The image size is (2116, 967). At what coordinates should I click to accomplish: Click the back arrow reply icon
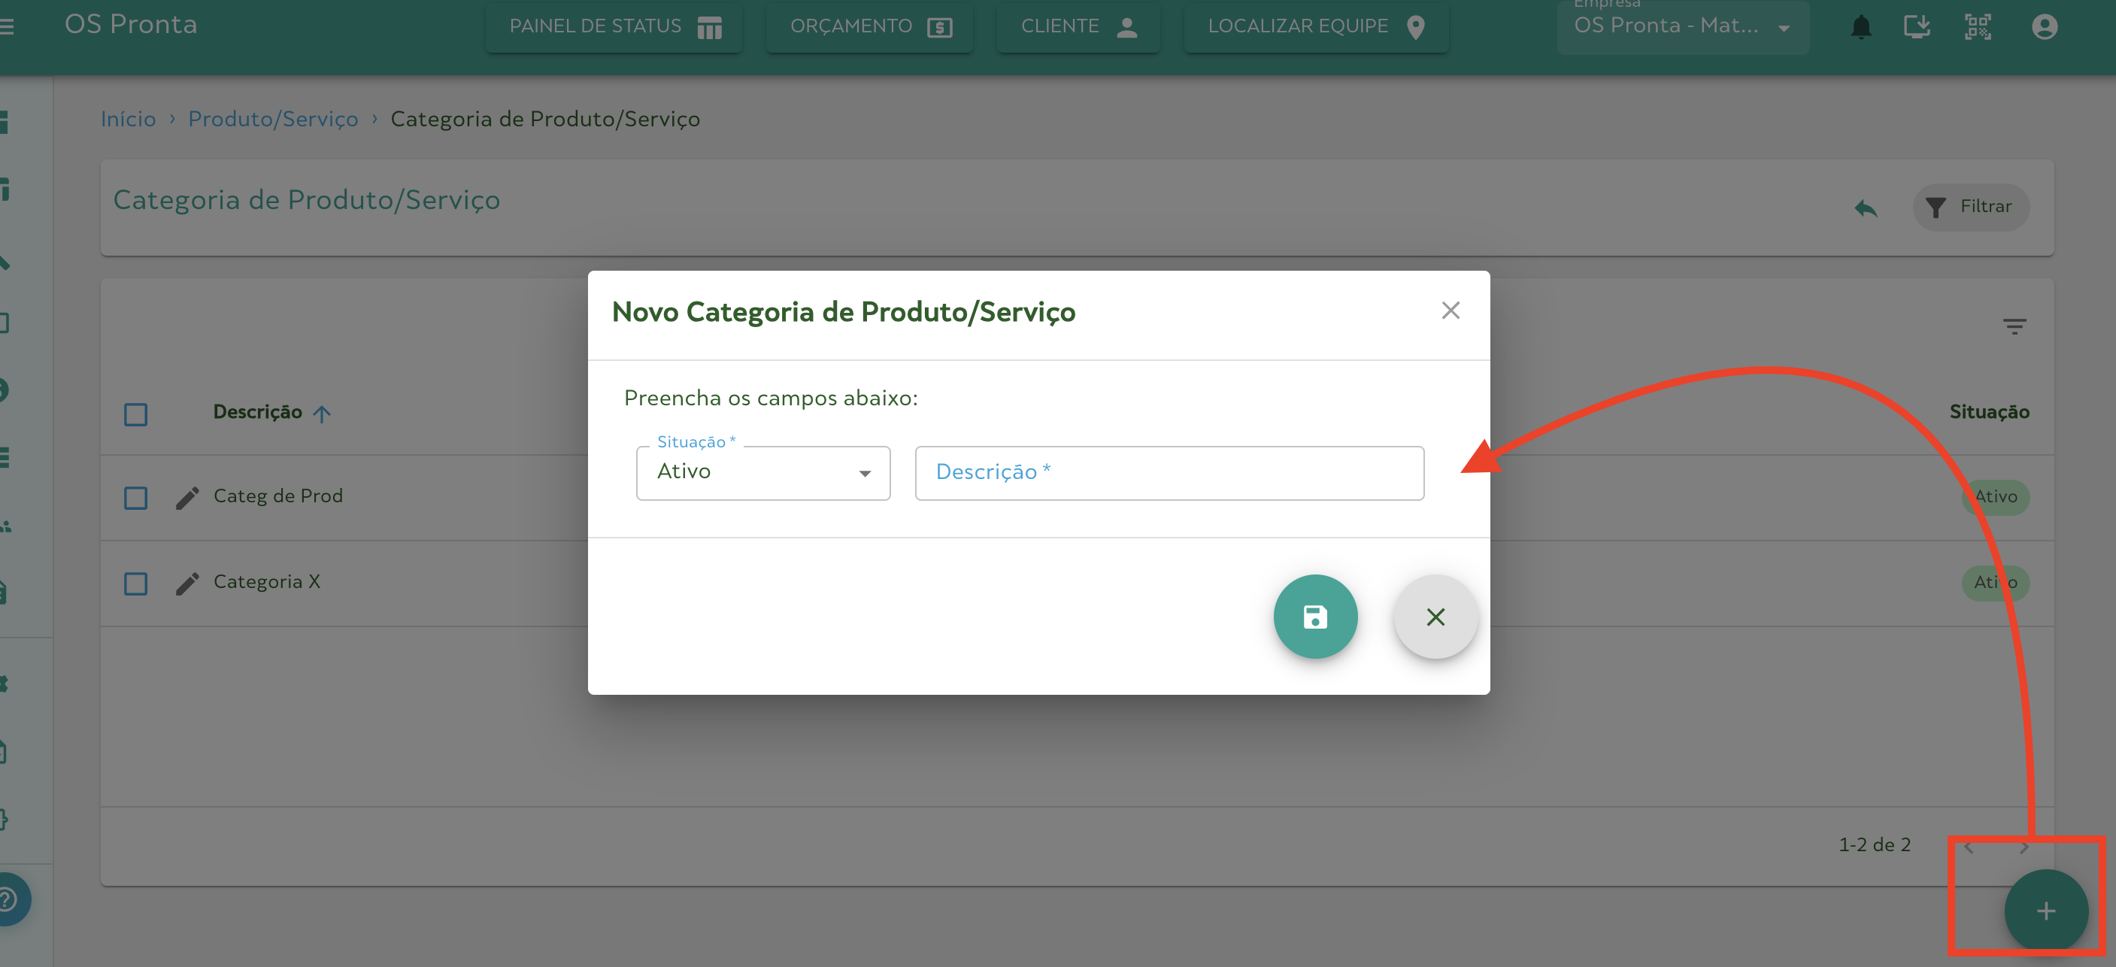pos(1866,208)
